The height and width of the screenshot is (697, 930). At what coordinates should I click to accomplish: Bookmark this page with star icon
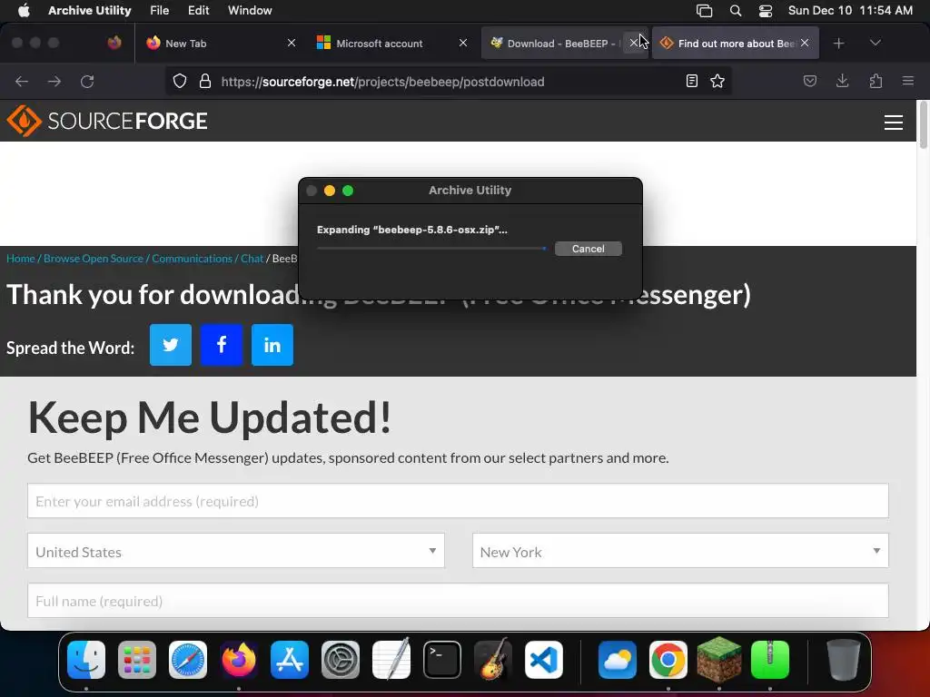pyautogui.click(x=717, y=81)
